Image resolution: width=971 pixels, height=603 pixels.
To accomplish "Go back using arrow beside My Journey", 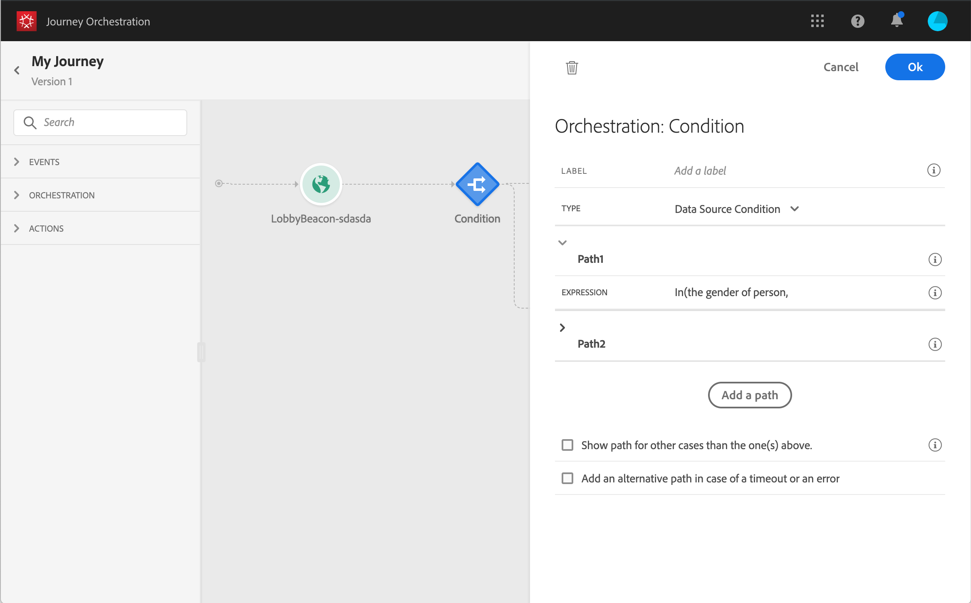I will coord(17,70).
